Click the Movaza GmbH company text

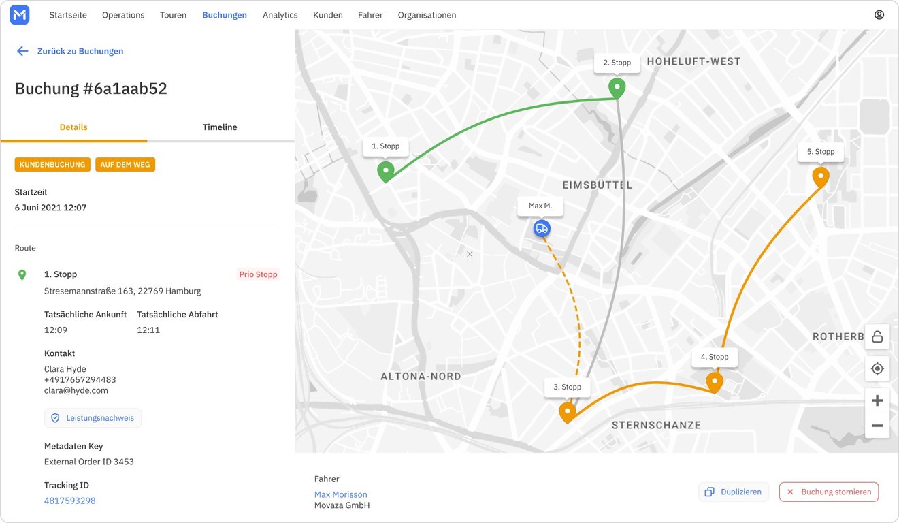coord(342,505)
